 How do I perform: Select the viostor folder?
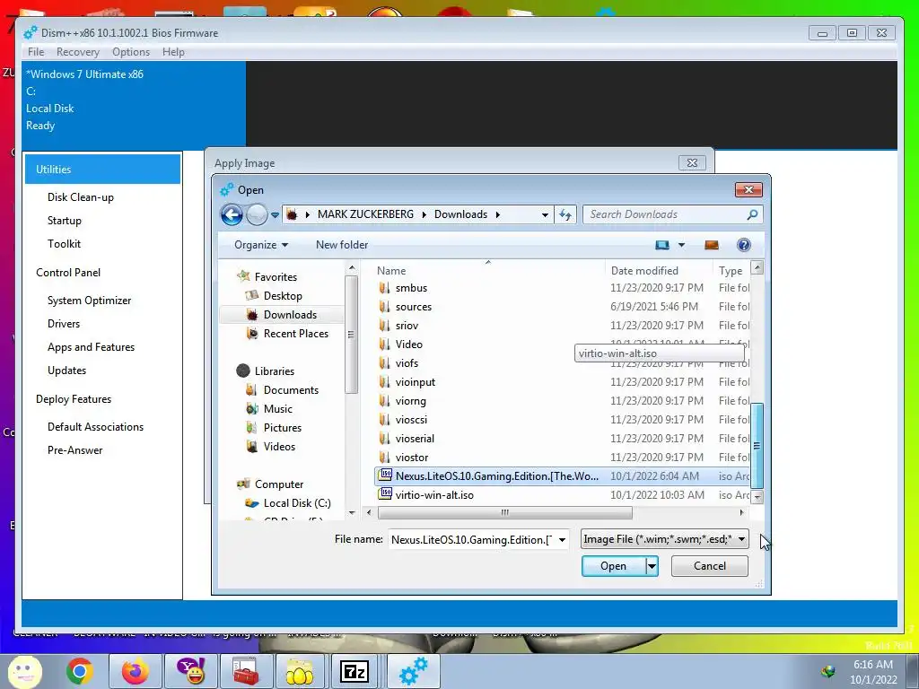tap(411, 457)
